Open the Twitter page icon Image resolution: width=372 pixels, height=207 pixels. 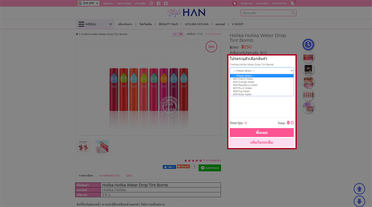coord(166,3)
